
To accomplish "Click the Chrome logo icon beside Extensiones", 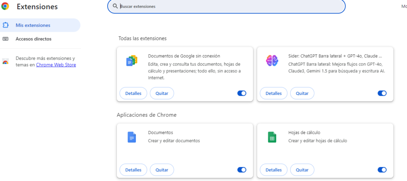I will pos(5,6).
